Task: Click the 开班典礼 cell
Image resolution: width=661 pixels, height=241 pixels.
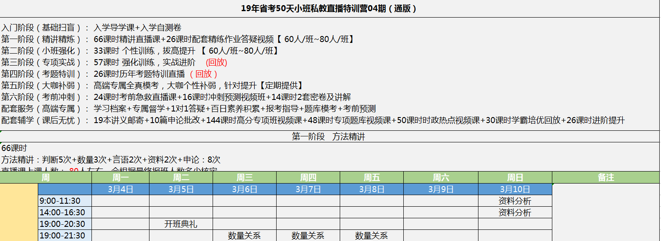Action: pos(181,224)
